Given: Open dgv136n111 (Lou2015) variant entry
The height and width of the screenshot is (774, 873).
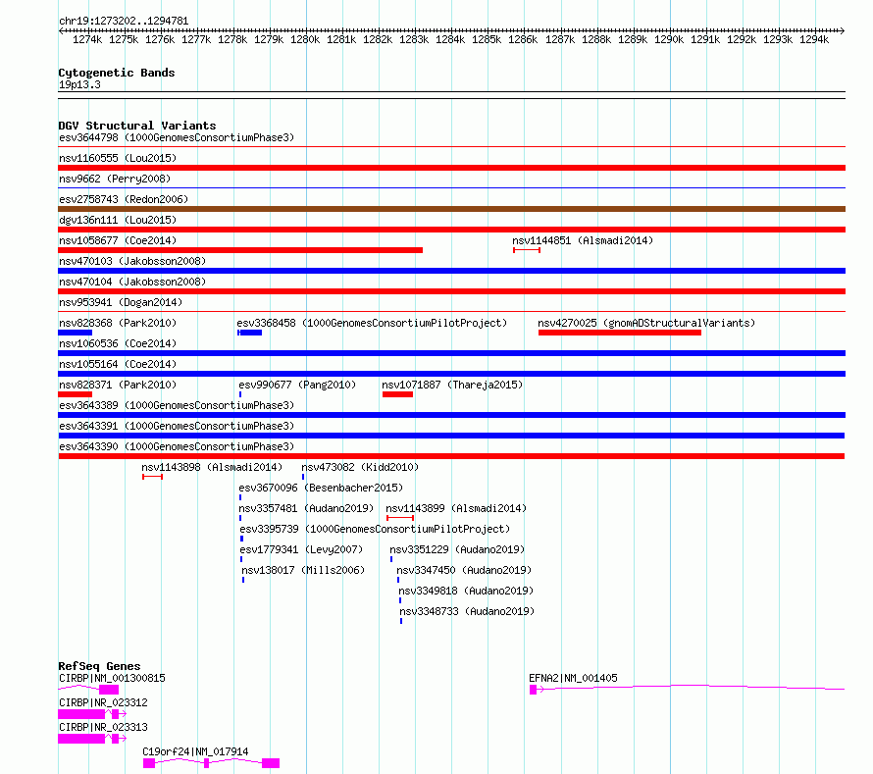Looking at the screenshot, I should 118,220.
